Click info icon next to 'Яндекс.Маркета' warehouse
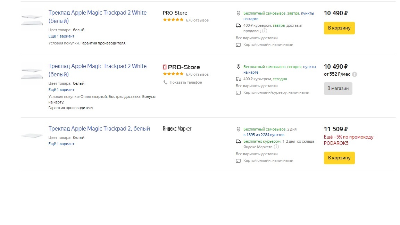Viewport: 400px width, 225px height. click(276, 147)
